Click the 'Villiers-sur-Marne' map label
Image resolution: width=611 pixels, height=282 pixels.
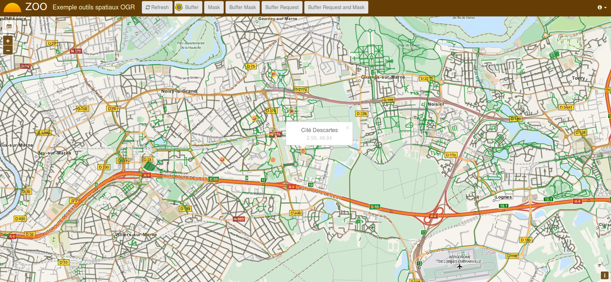(136, 235)
